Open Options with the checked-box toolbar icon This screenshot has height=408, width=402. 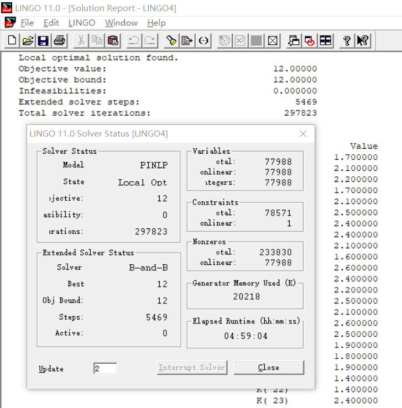pyautogui.click(x=273, y=40)
